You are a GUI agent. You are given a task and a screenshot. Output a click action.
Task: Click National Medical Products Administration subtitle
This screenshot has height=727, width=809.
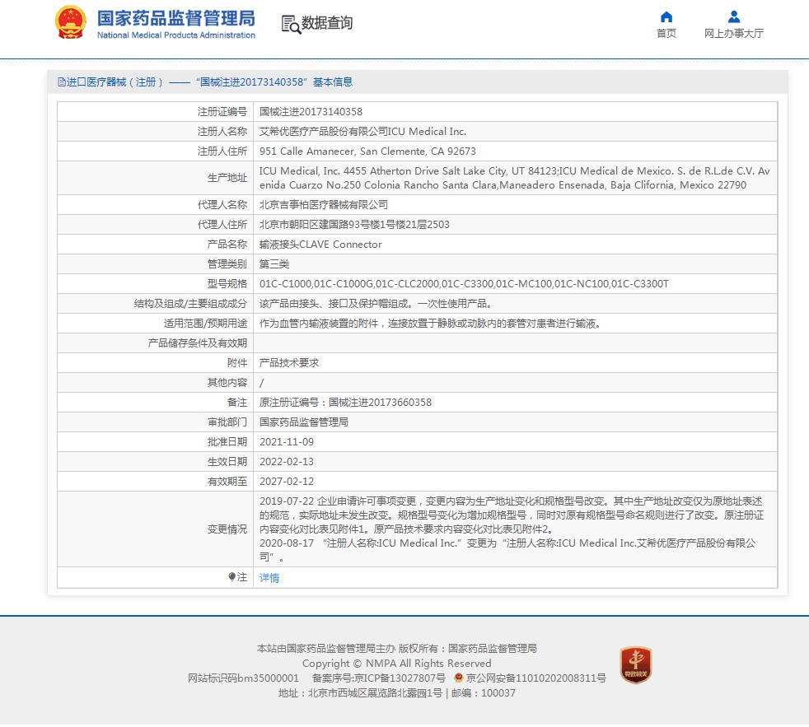(176, 35)
